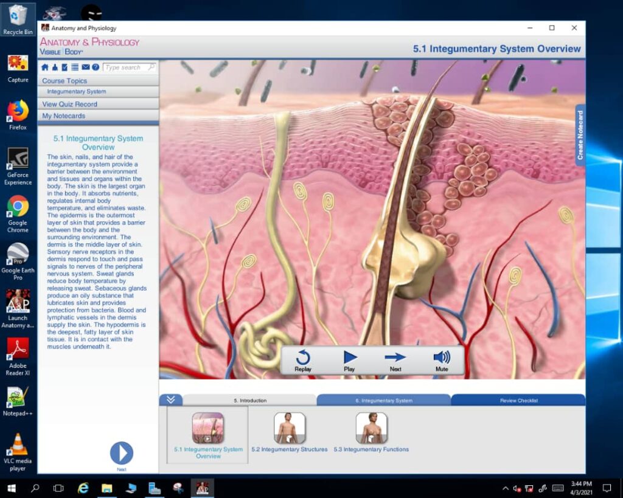Click the person figure icon in toolbar
Screen dimensions: 623x498
pyautogui.click(x=55, y=67)
